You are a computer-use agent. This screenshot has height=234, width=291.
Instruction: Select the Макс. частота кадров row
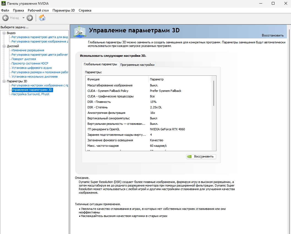point(149,146)
